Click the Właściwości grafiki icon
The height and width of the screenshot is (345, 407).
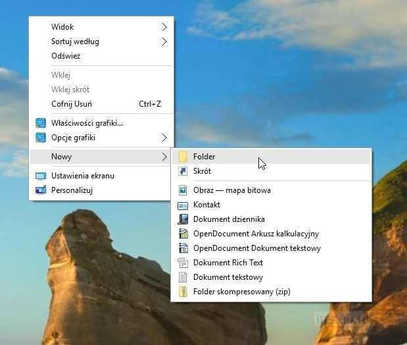[41, 123]
